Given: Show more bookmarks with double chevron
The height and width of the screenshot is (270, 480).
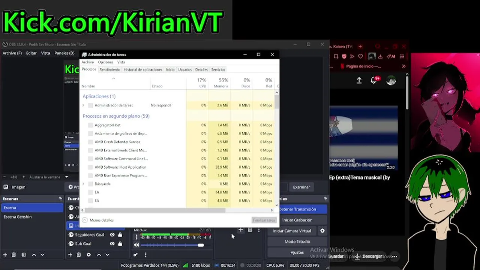Looking at the screenshot, I should pyautogui.click(x=403, y=66).
